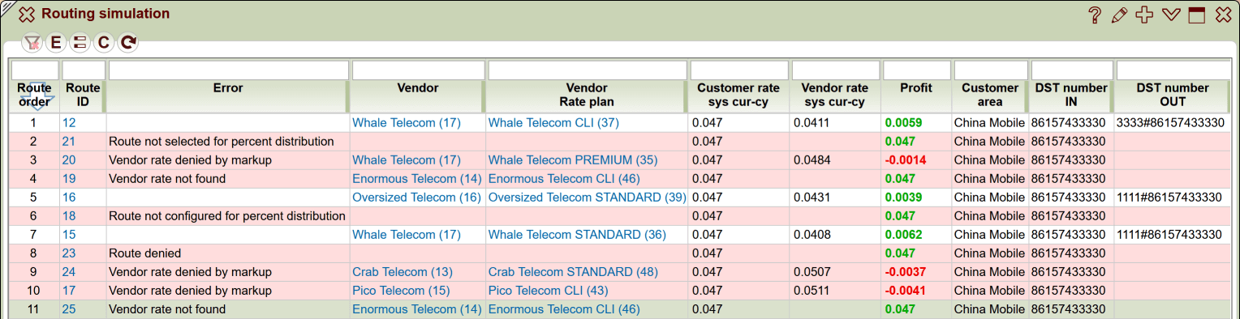This screenshot has height=319, width=1240.
Task: Open the Crab Telecom STANDARD (48) rate plan
Action: coord(573,271)
